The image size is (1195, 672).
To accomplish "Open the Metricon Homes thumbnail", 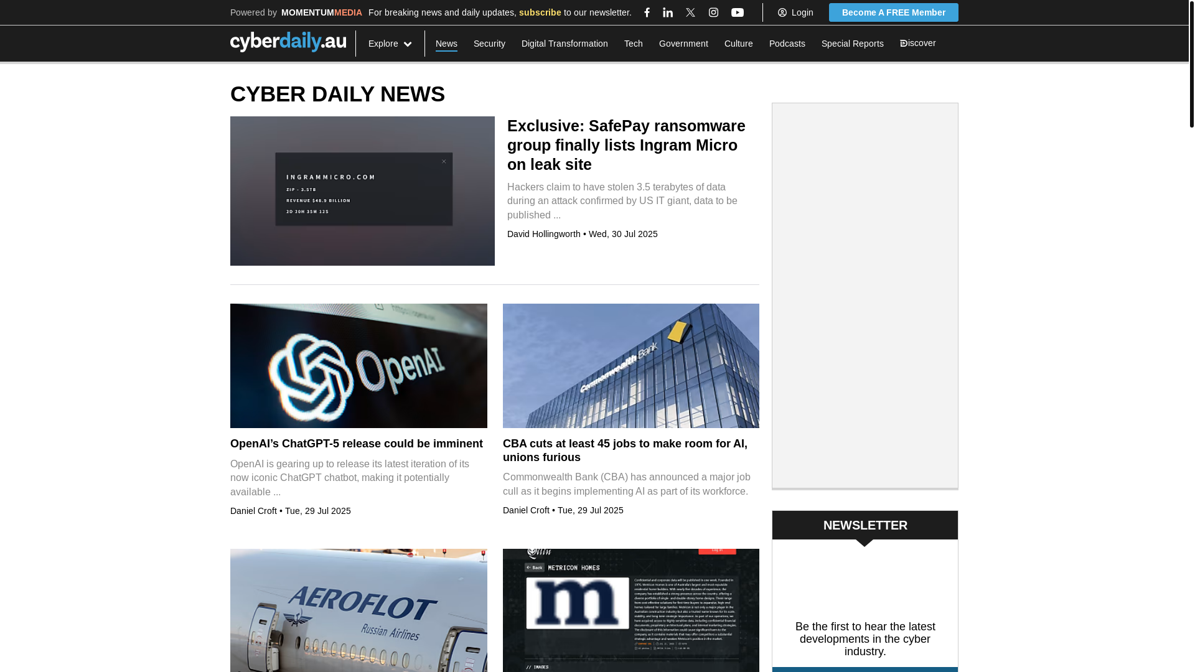I will (x=631, y=610).
